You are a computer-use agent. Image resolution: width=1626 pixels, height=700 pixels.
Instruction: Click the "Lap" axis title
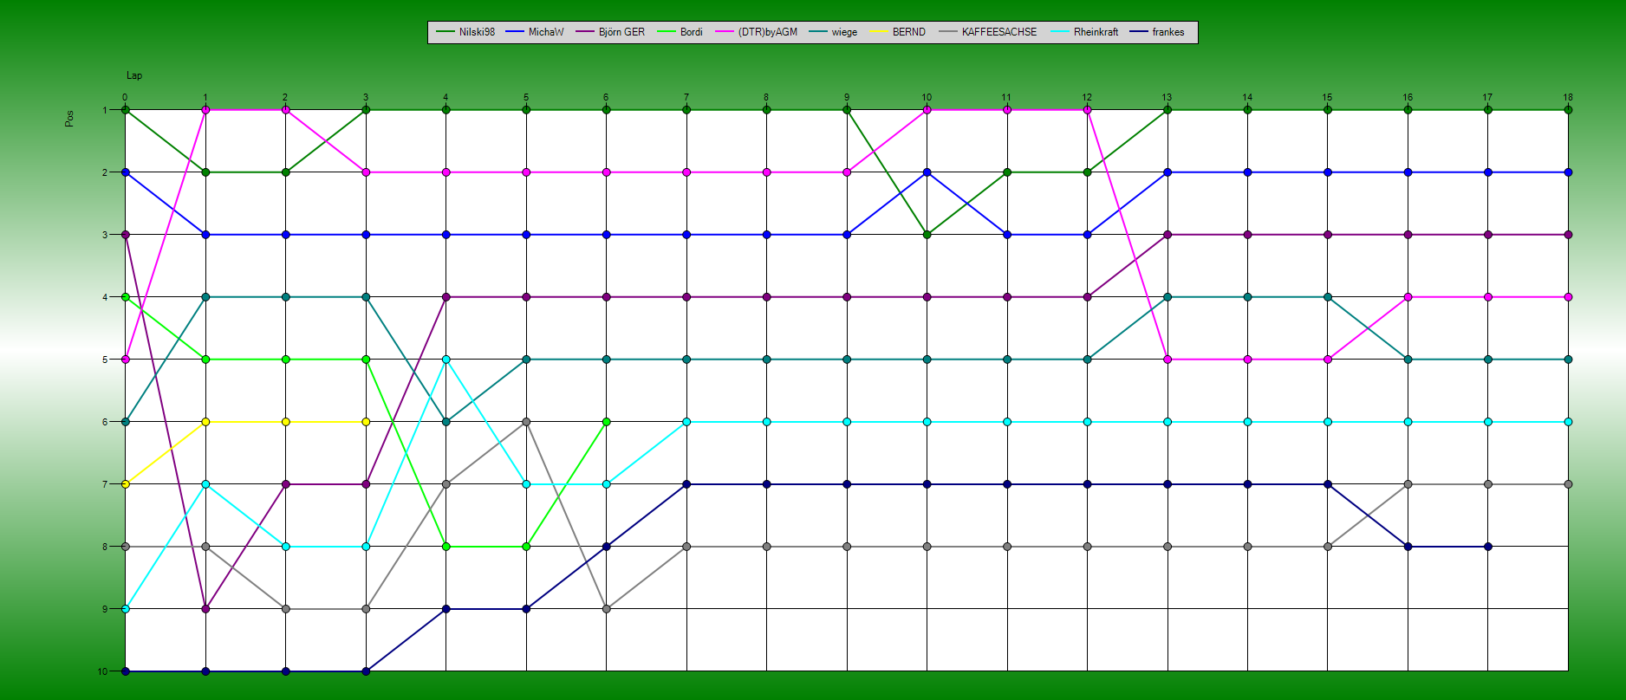click(134, 75)
